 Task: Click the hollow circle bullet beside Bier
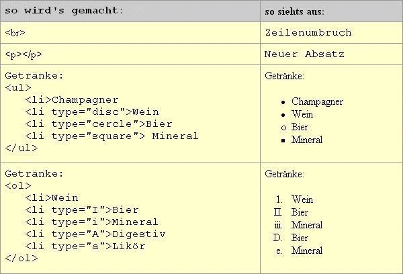[283, 128]
